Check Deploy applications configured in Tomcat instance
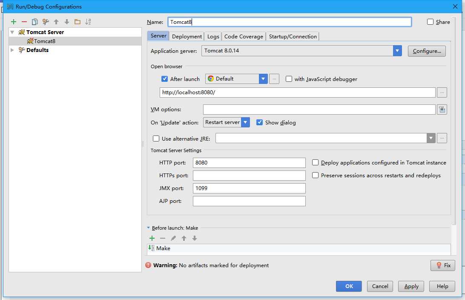Viewport: 465px width, 300px height. tap(315, 162)
